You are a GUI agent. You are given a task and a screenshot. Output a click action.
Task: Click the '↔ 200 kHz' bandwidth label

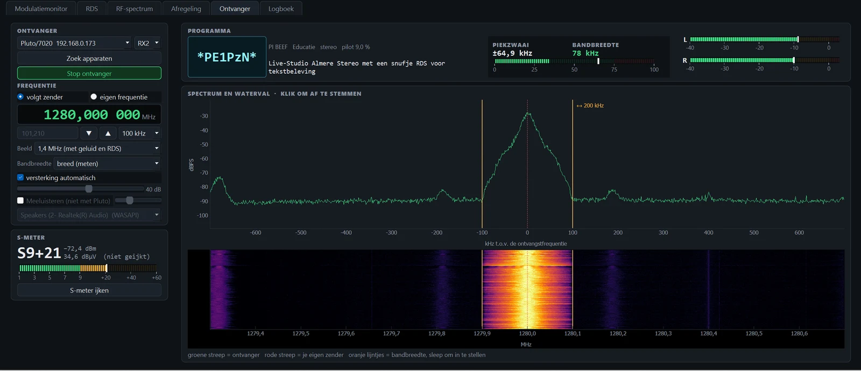(x=590, y=105)
